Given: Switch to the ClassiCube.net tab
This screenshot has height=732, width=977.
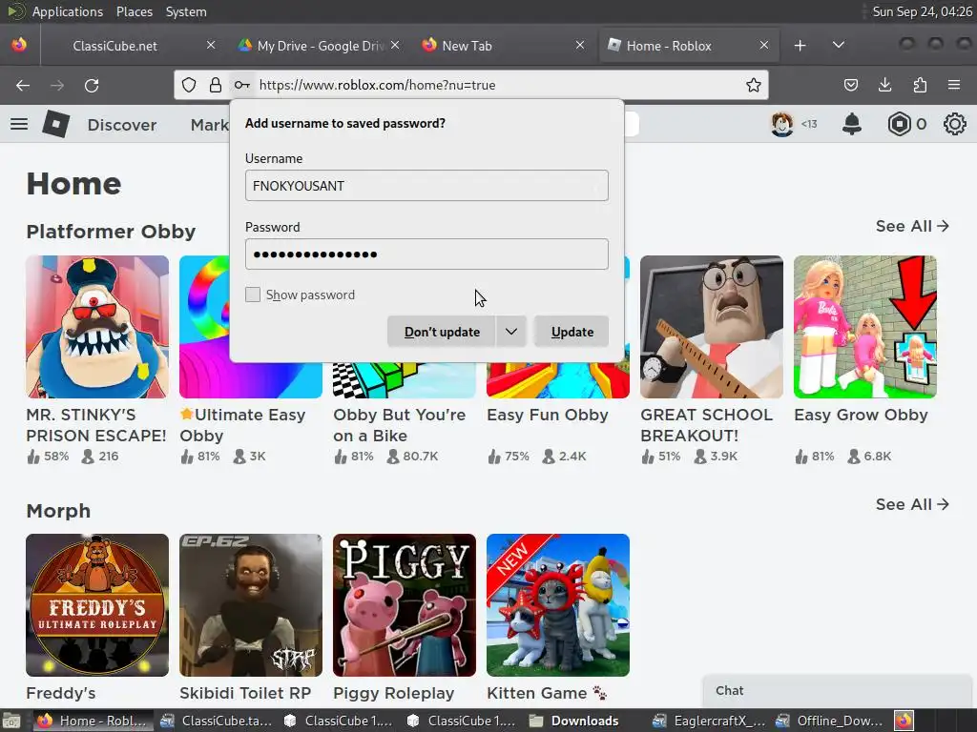Looking at the screenshot, I should pyautogui.click(x=132, y=46).
